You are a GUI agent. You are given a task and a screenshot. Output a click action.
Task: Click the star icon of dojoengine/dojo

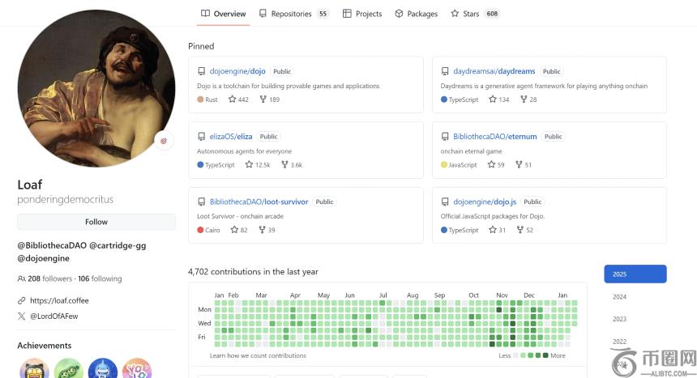click(x=232, y=99)
